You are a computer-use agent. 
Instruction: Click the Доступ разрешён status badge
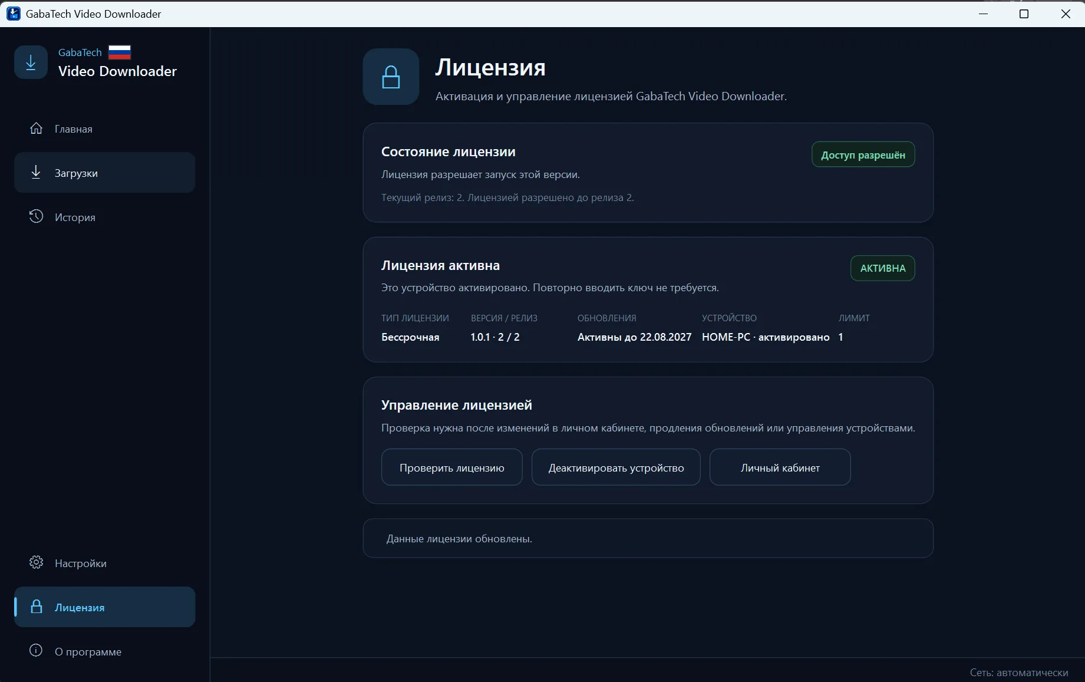863,154
